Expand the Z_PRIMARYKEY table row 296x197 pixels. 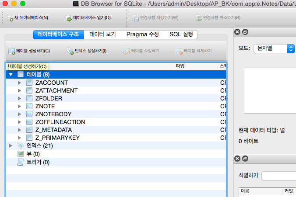click(x=19, y=138)
